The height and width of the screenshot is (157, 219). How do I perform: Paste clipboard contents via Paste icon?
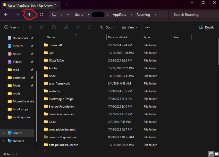point(54,27)
